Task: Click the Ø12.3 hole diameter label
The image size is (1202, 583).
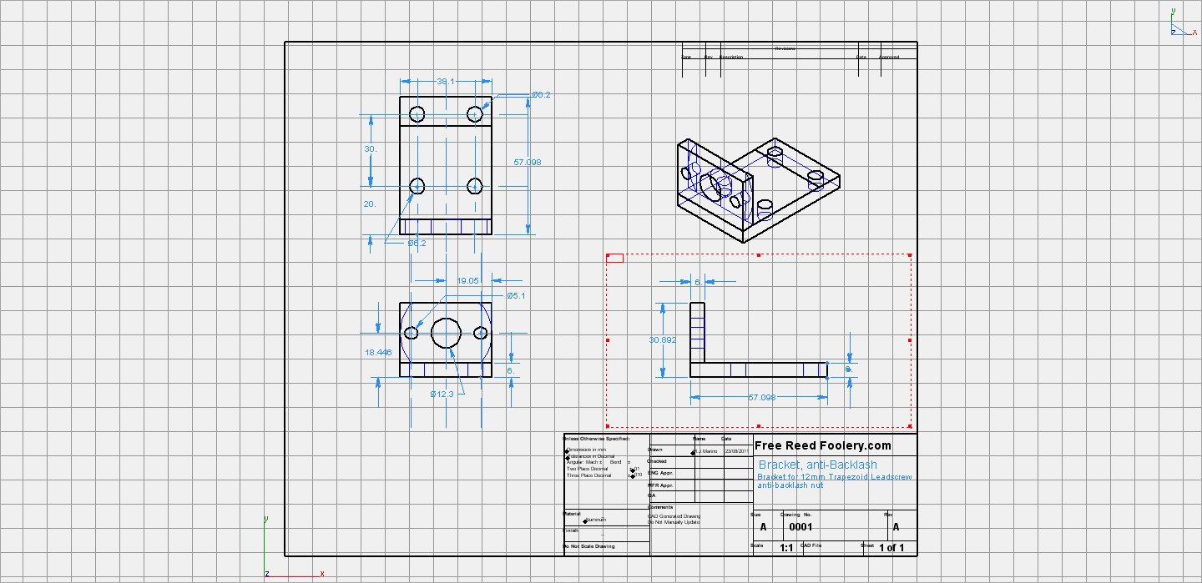Action: 442,394
